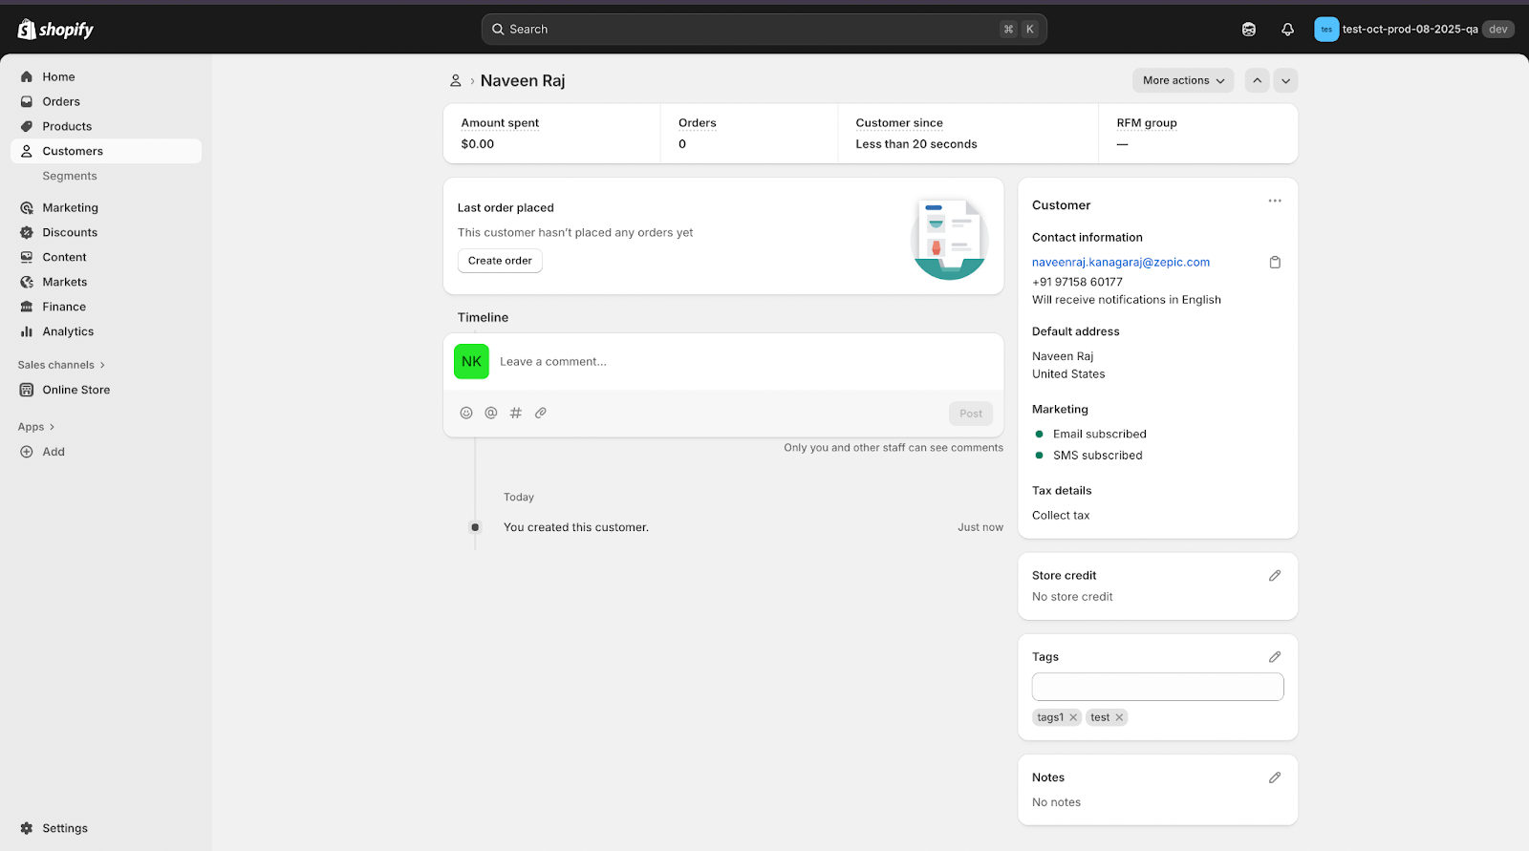
Task: Click the mention staff icon
Action: (x=491, y=414)
